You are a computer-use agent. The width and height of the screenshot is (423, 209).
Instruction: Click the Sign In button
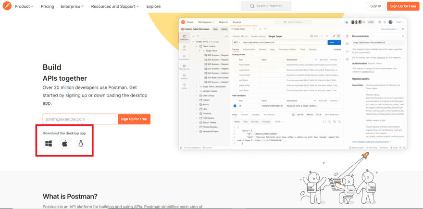tap(375, 6)
